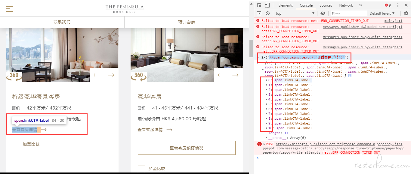Show previous photo of 豪华客房

(221, 75)
